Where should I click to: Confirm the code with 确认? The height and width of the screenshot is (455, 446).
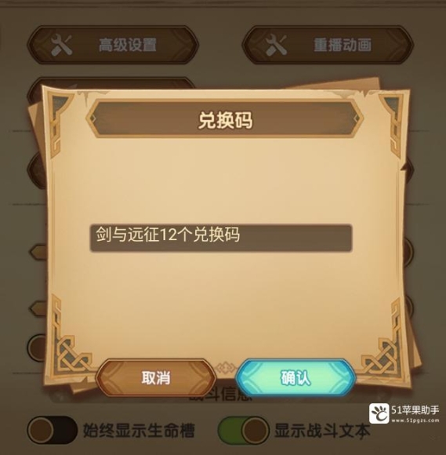(296, 377)
